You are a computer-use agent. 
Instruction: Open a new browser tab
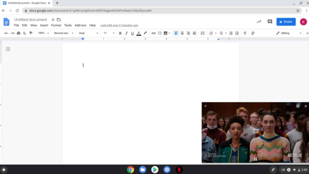pos(57,3)
